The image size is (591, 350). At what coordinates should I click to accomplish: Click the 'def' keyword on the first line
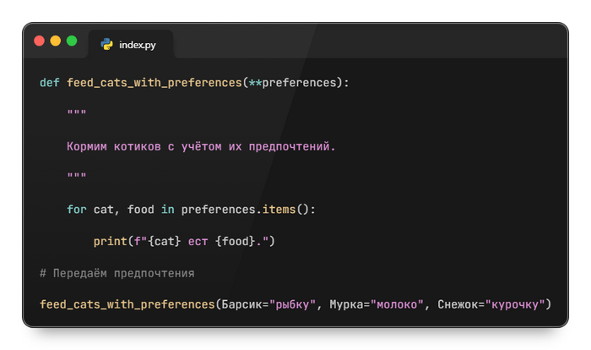(49, 83)
